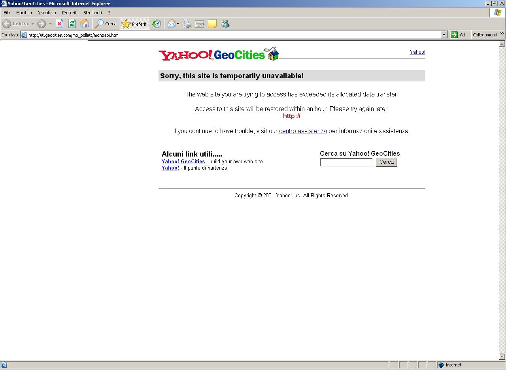The height and width of the screenshot is (370, 506).
Task: Restore the browser window size
Action: (x=494, y=4)
